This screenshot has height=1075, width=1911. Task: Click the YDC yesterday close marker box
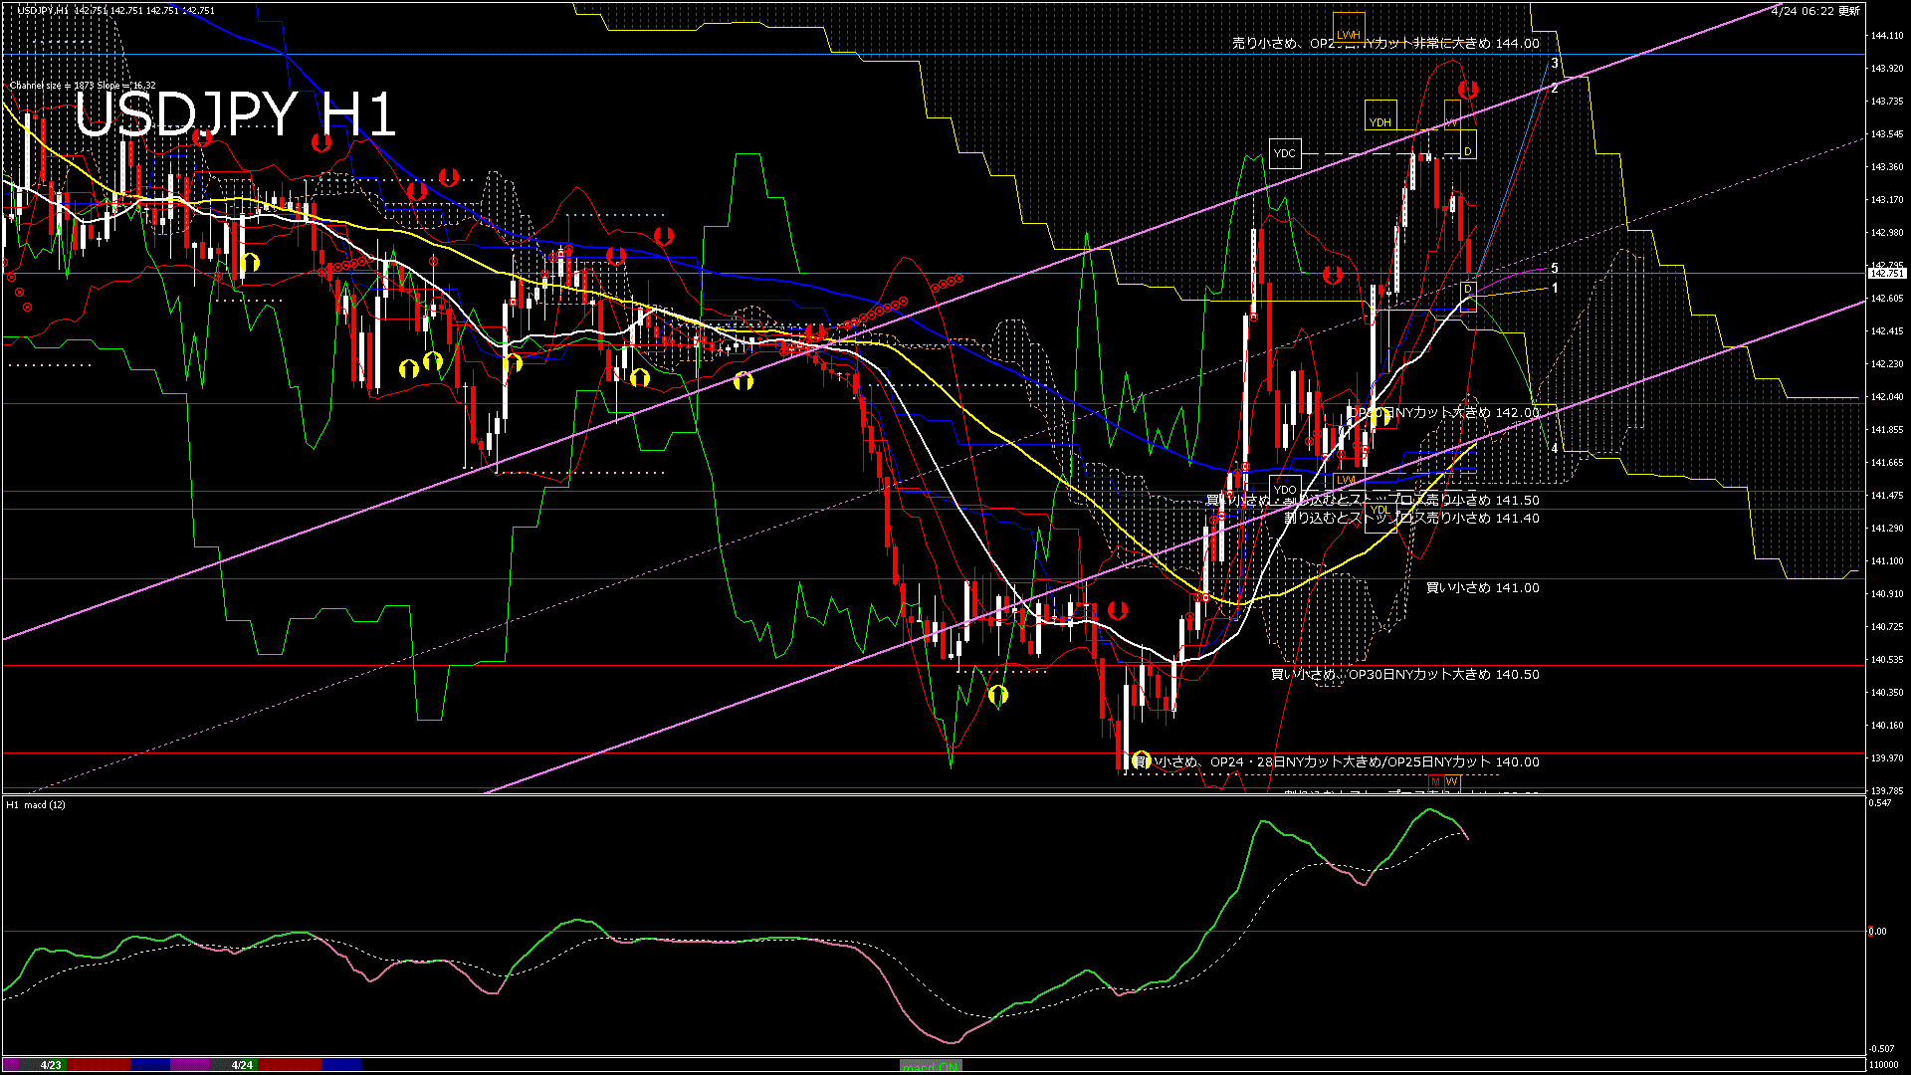tap(1285, 153)
